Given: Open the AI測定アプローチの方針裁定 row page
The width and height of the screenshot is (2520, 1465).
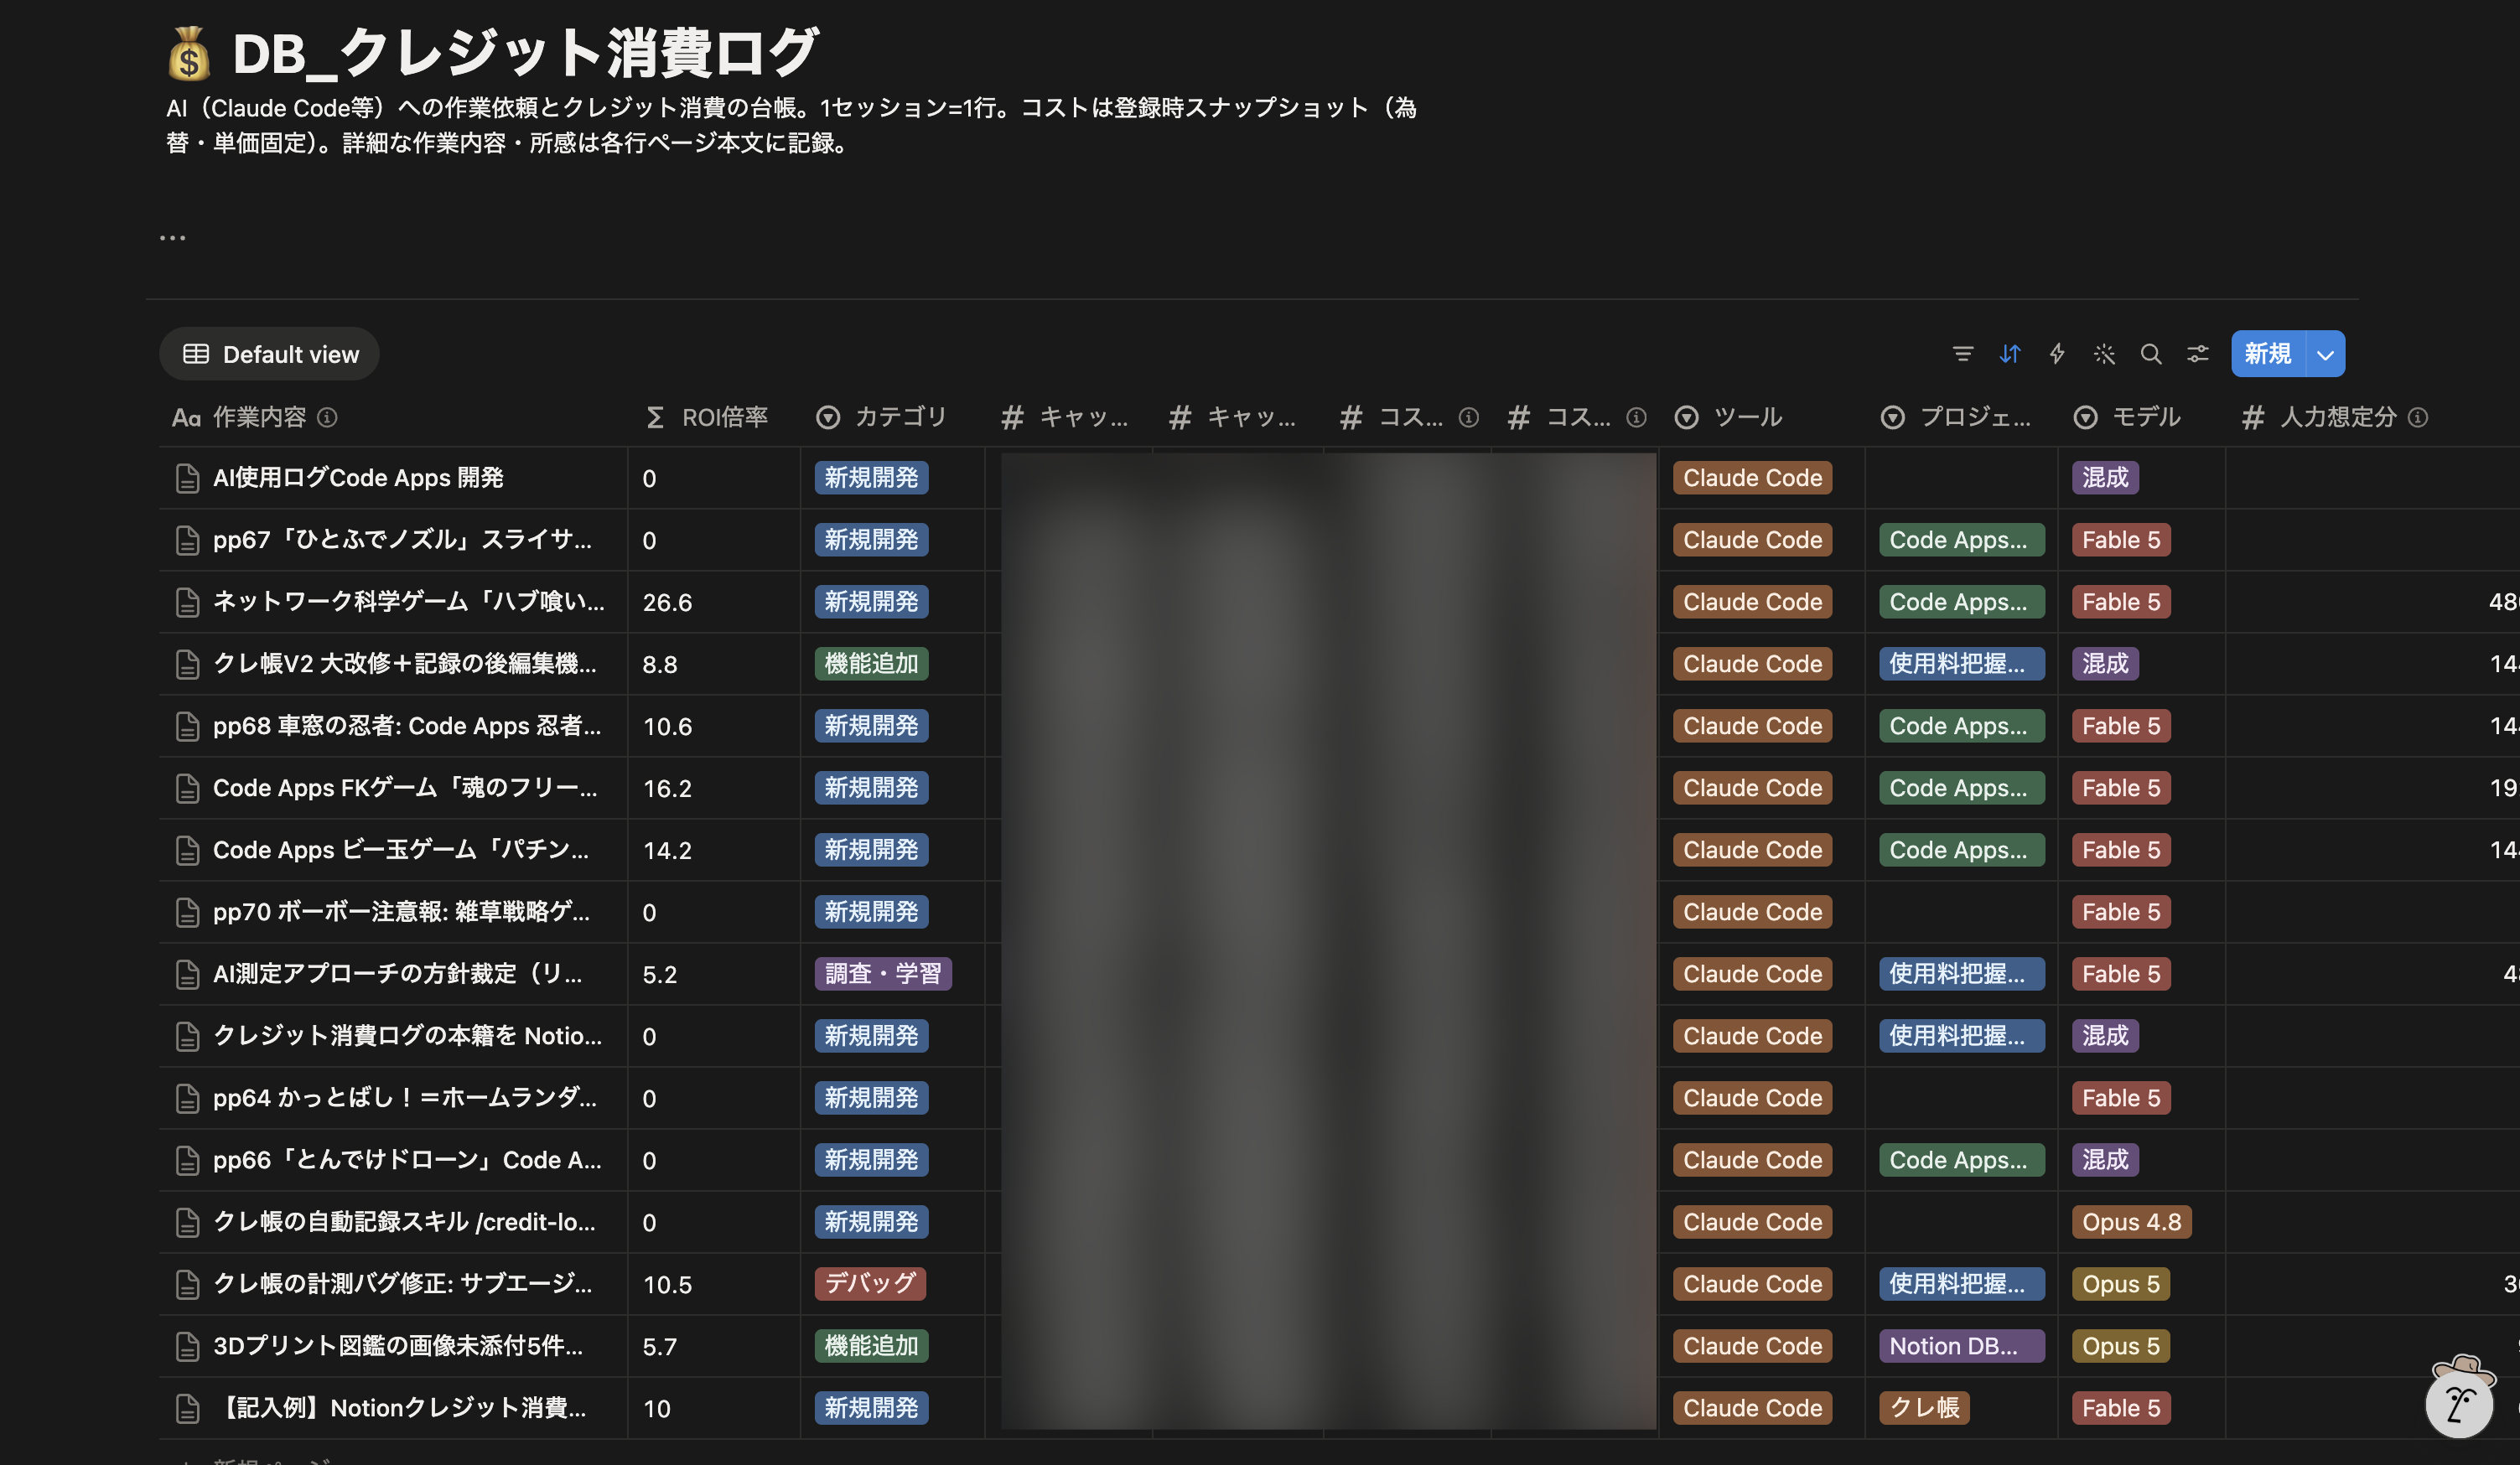Looking at the screenshot, I should click(x=397, y=974).
